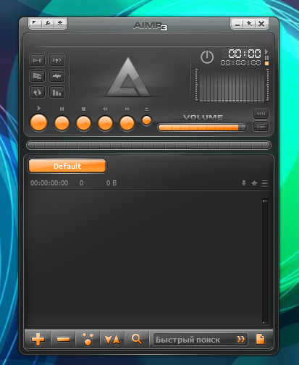Open the sort playlist arrows icon
This screenshot has height=365, width=299.
tap(112, 340)
